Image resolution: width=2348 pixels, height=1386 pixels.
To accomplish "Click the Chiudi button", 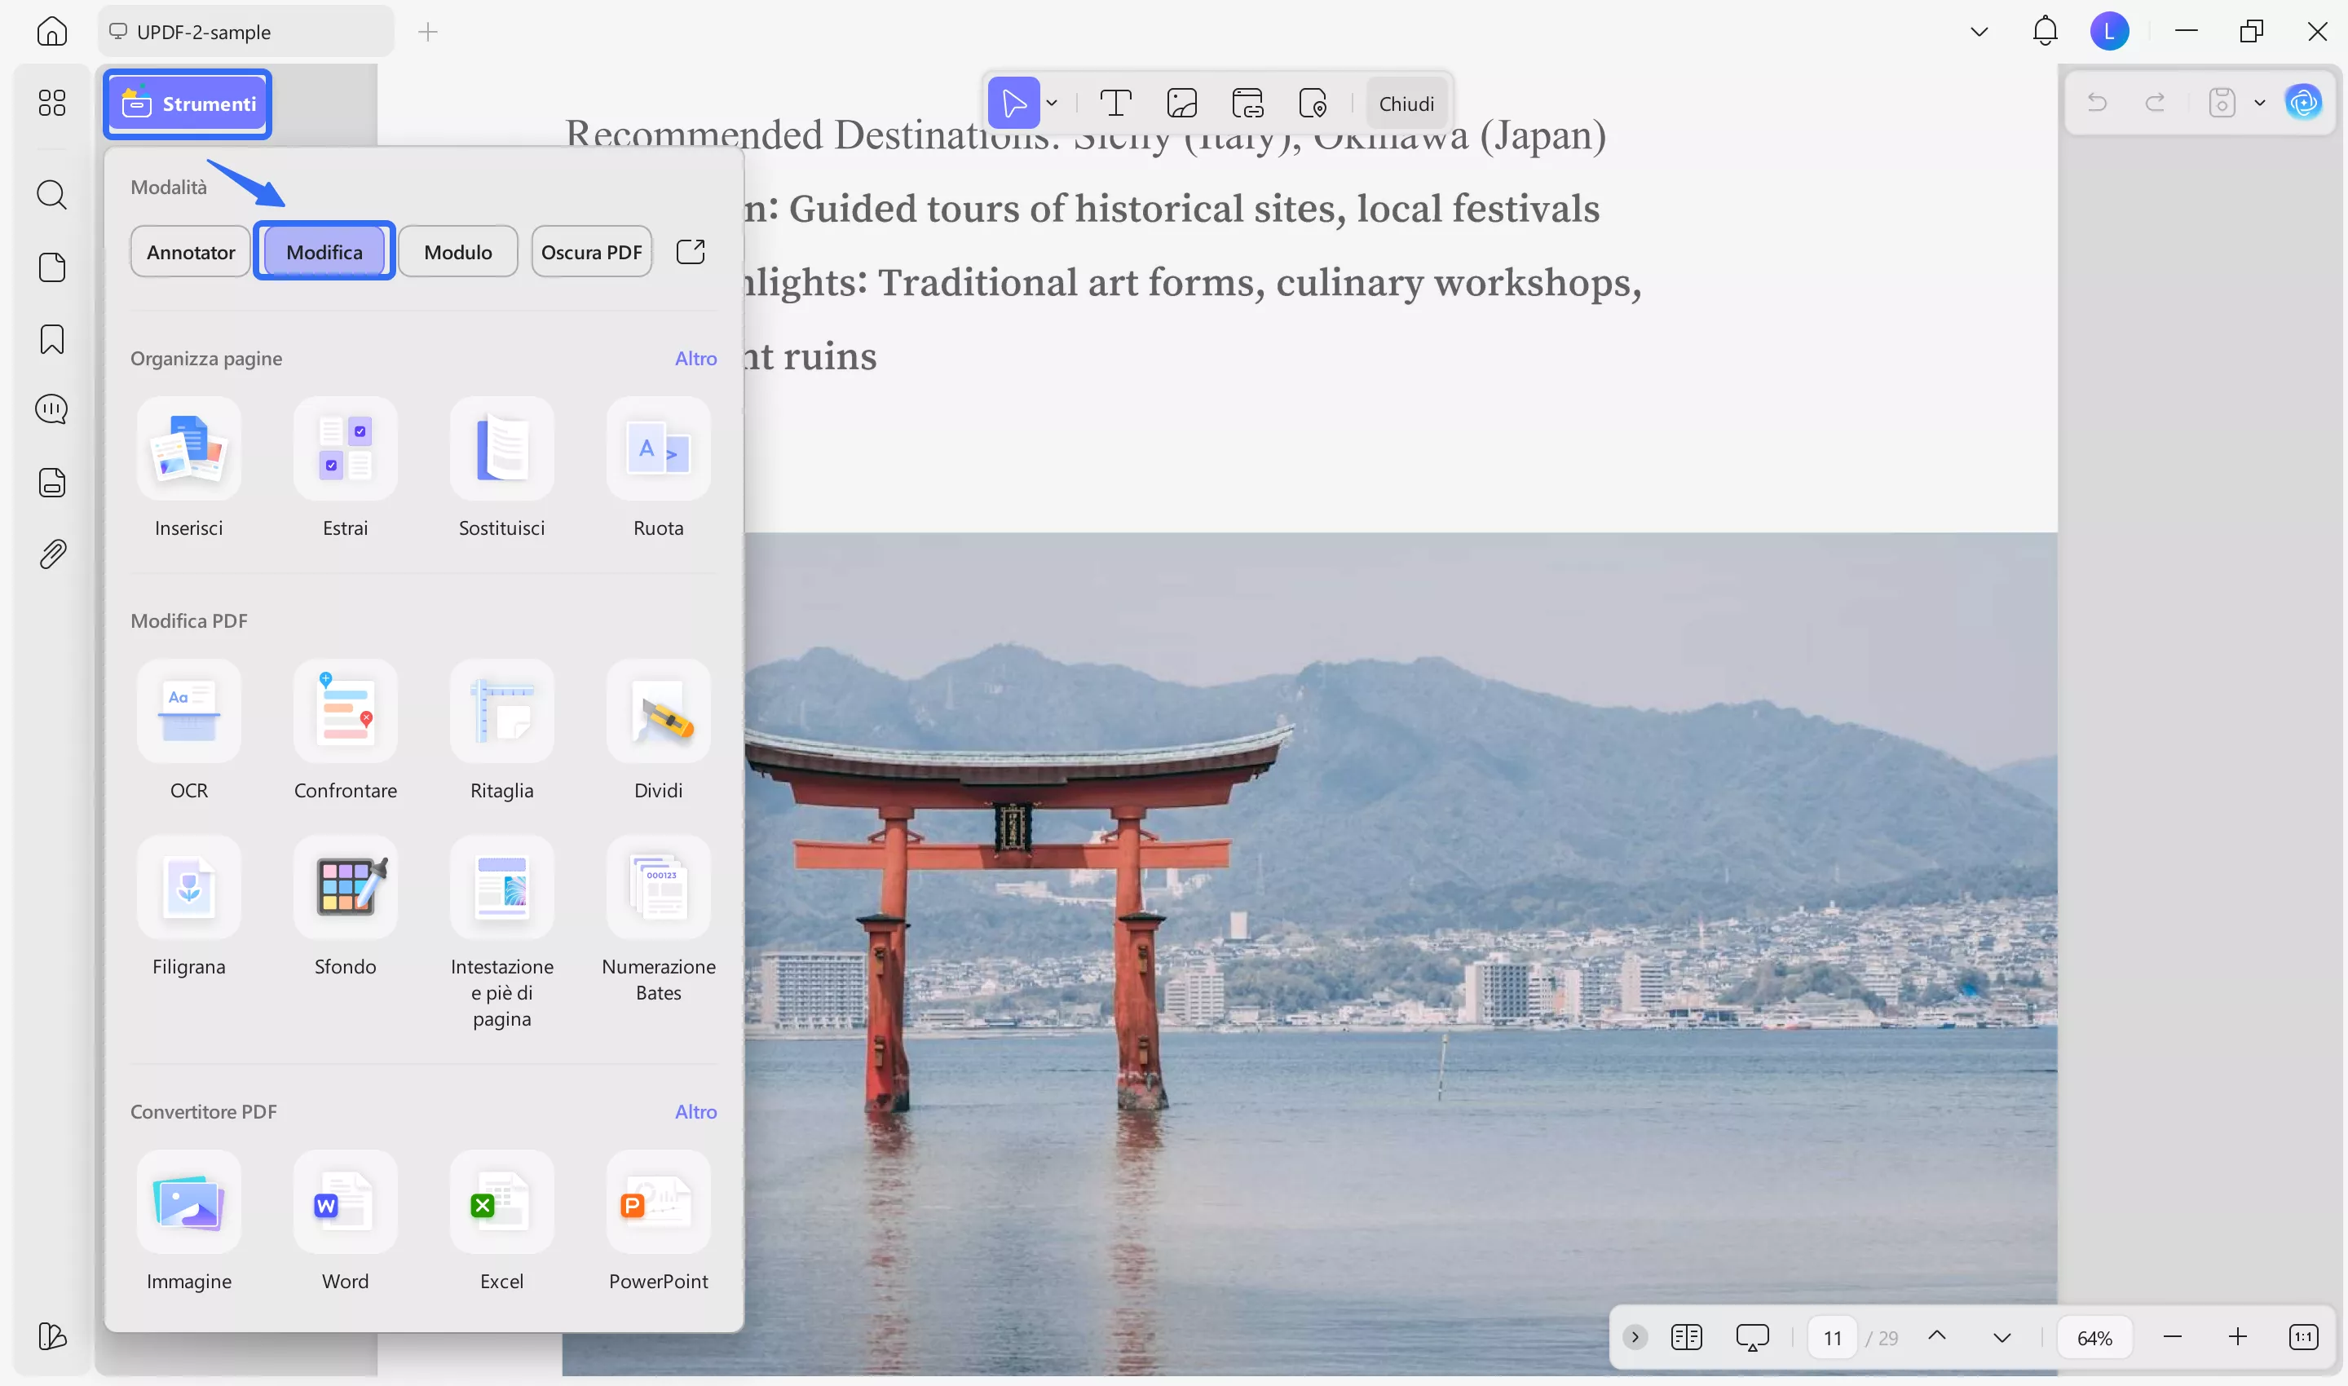I will point(1406,103).
